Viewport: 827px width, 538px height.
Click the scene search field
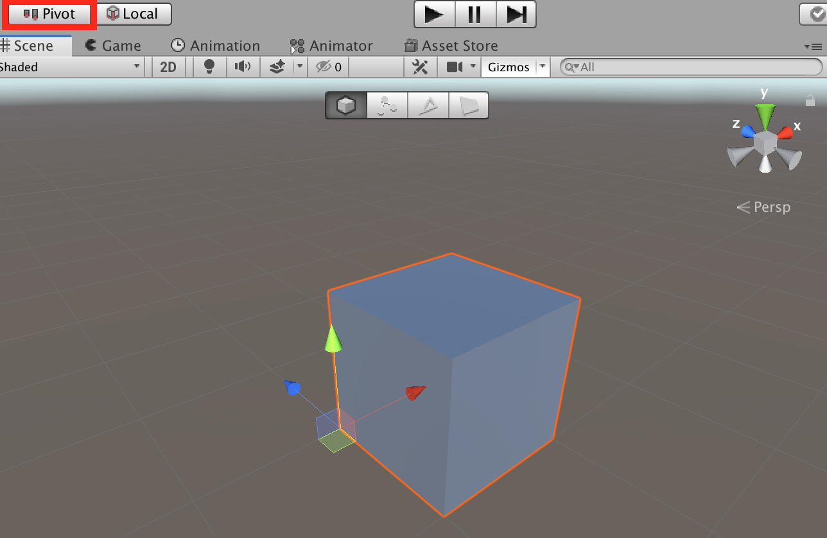(x=692, y=67)
